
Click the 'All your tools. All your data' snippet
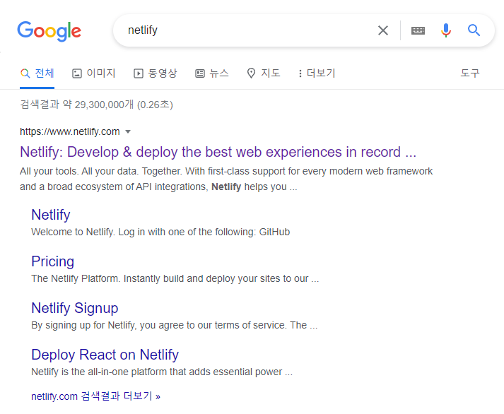tap(226, 179)
